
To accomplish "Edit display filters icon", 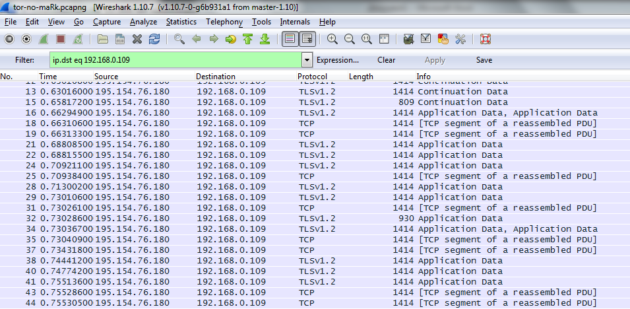I will [x=426, y=39].
